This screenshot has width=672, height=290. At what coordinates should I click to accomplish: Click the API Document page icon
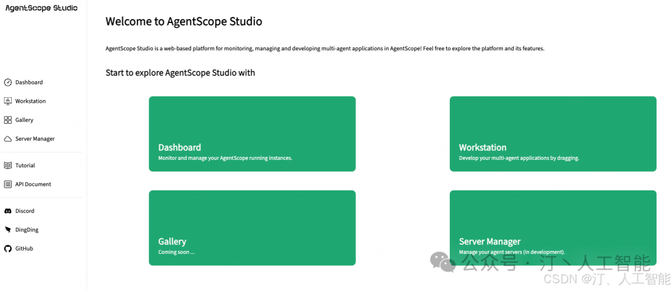[7, 184]
